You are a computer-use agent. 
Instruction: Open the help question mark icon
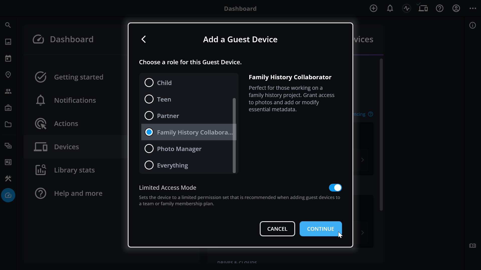[439, 8]
